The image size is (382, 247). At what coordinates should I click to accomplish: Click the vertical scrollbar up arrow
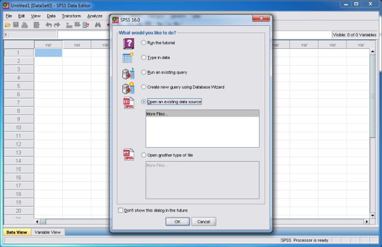pyautogui.click(x=372, y=52)
